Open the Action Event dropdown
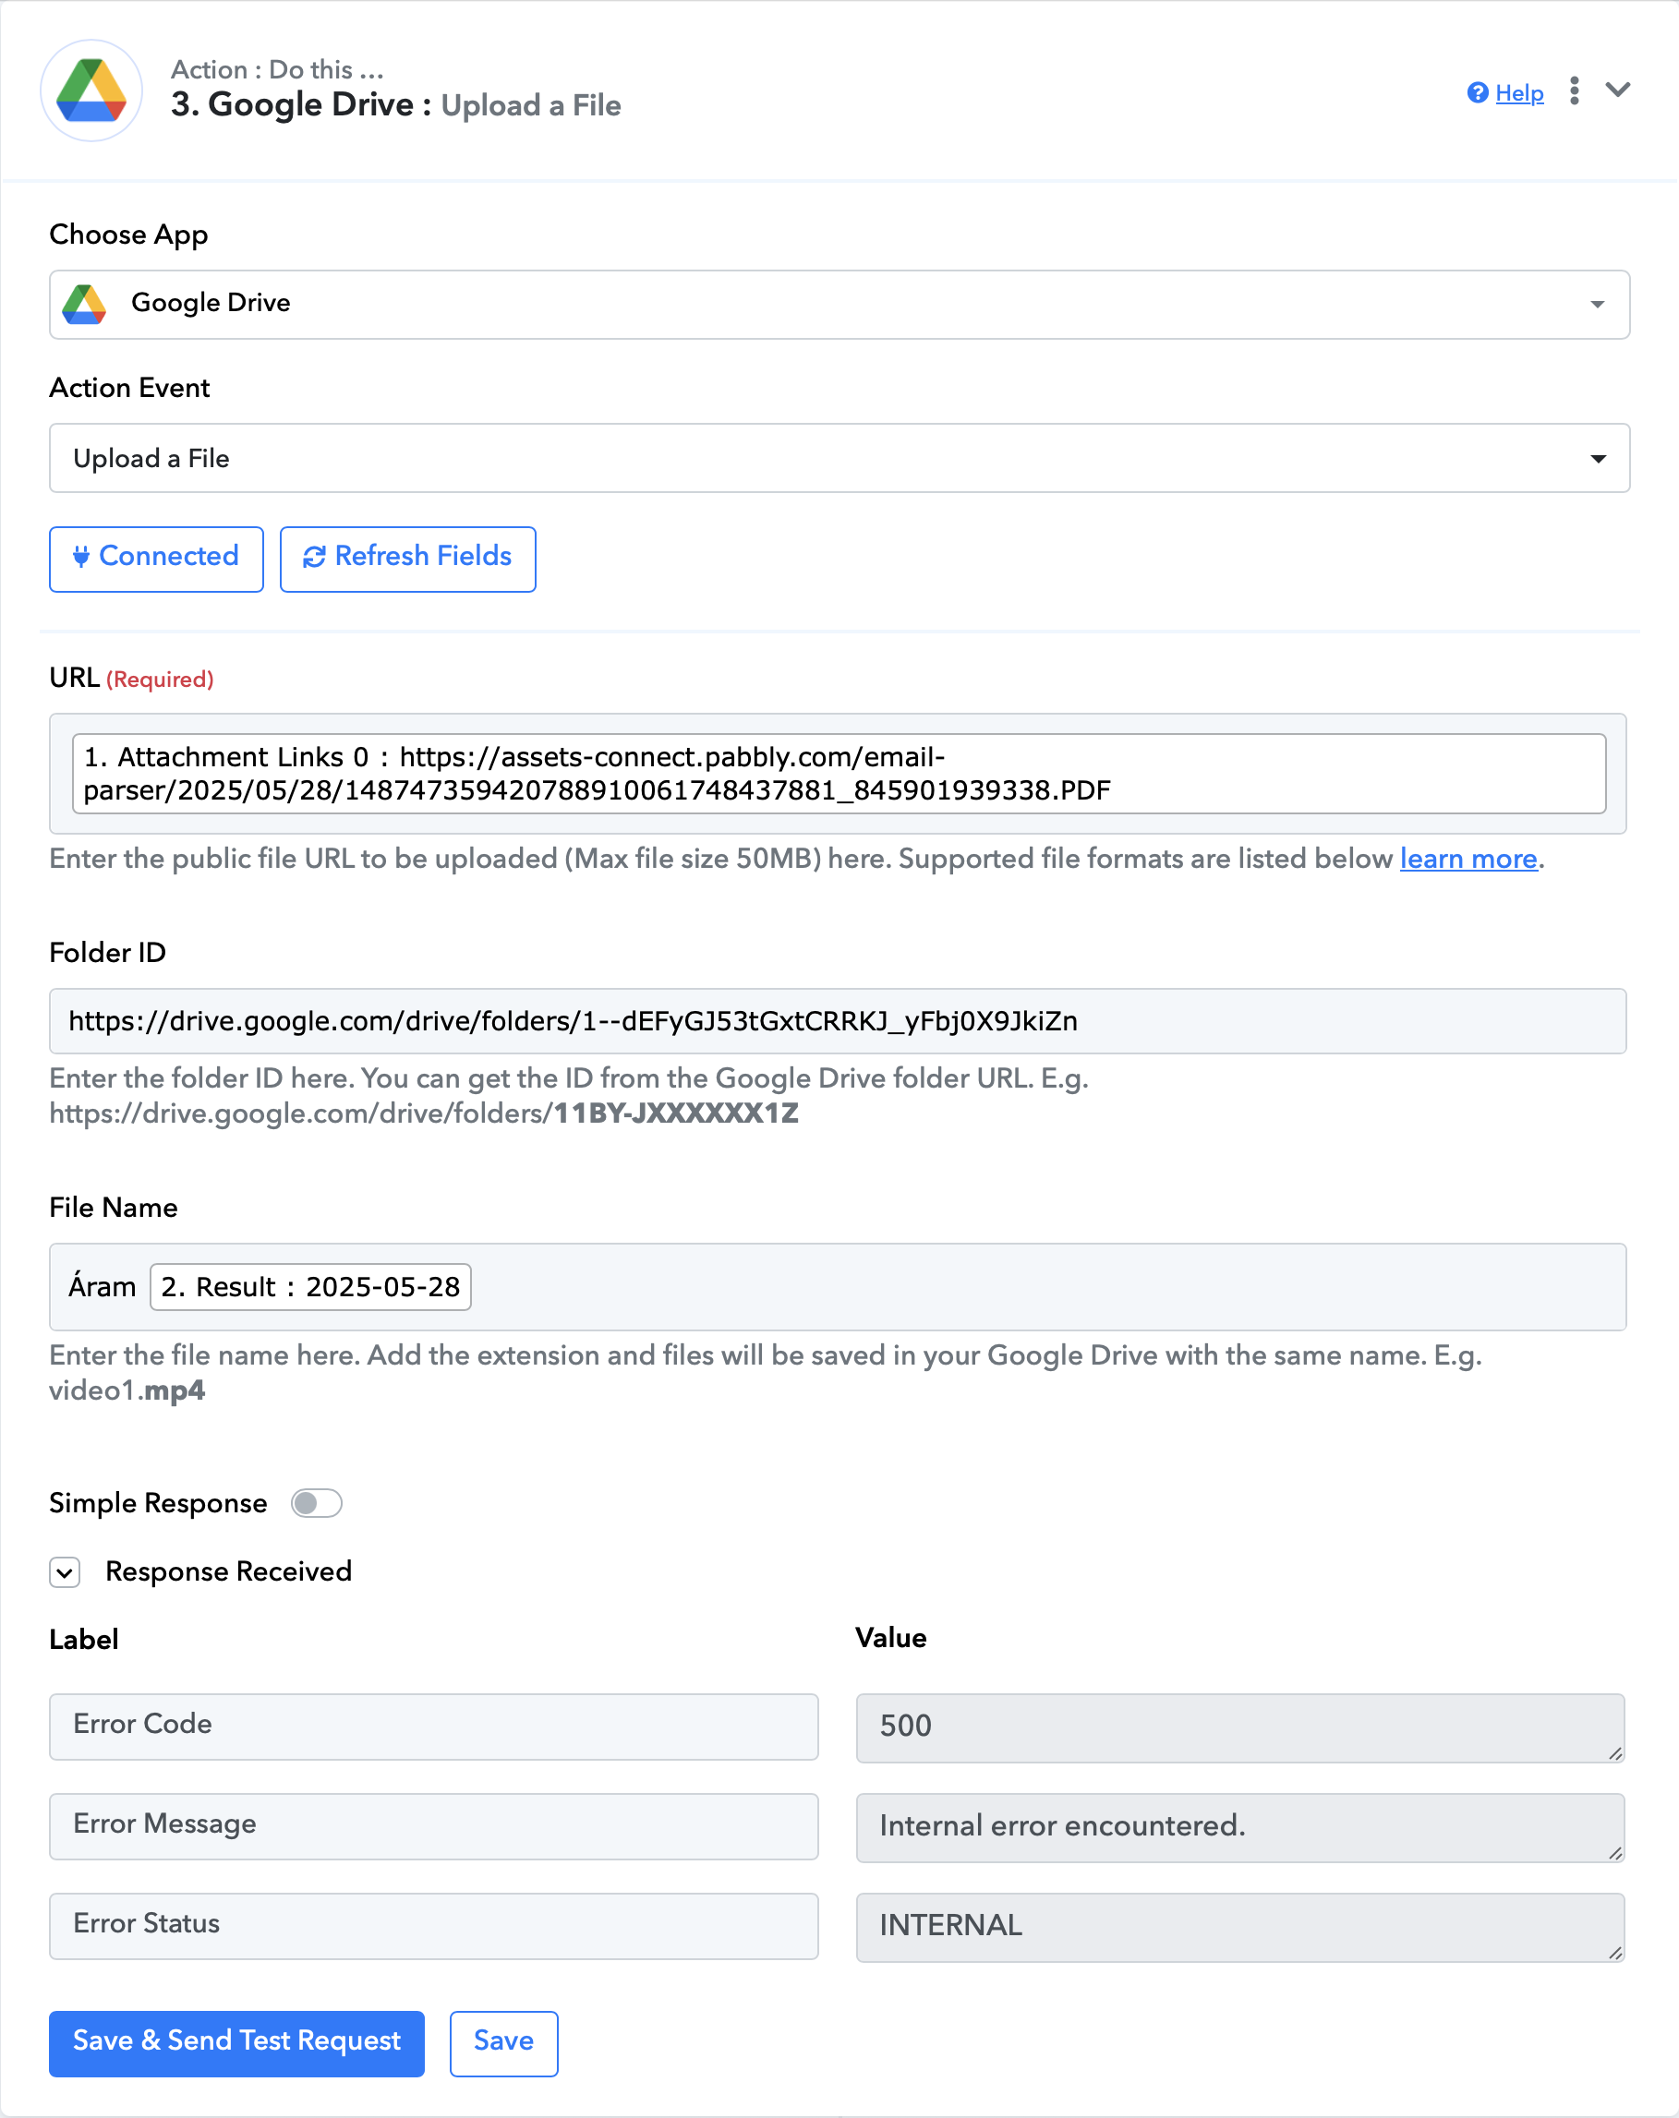 pos(1598,459)
